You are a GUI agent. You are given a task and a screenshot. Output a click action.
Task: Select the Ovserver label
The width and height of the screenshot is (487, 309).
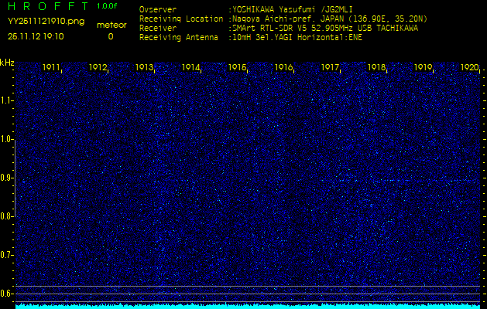[x=158, y=9]
